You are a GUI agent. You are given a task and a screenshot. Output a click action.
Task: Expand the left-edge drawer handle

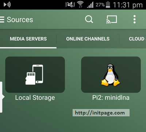tap(2, 97)
